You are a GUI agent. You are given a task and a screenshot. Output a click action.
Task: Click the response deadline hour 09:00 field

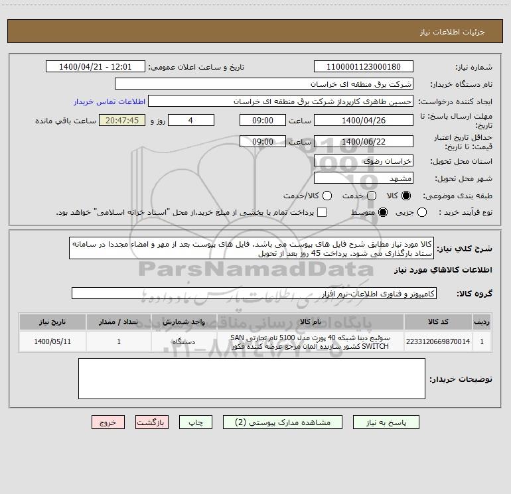tap(263, 120)
